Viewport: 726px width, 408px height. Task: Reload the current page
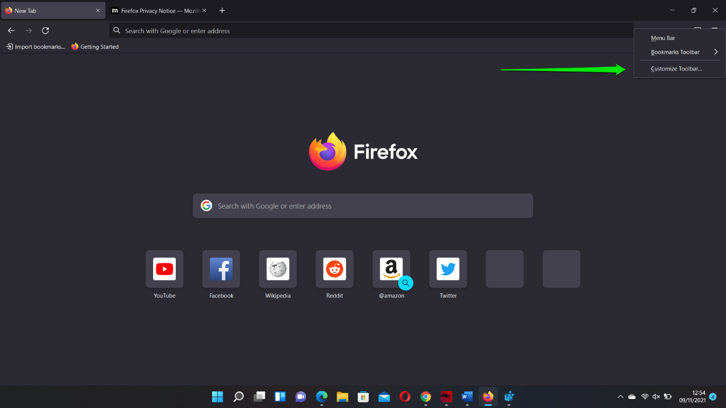45,30
